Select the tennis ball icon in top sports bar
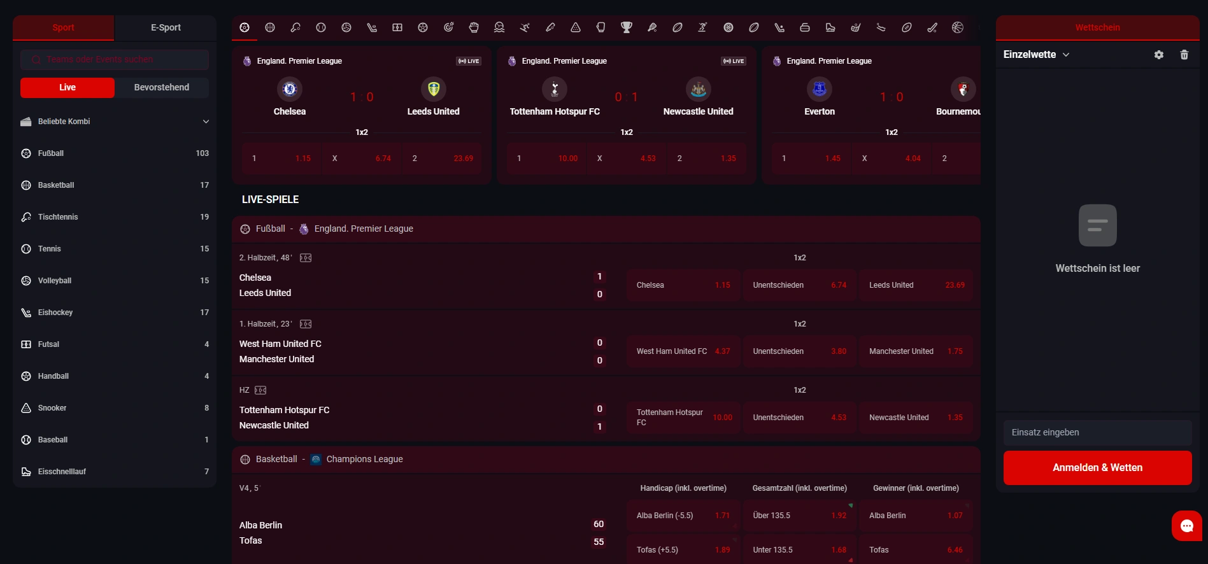The height and width of the screenshot is (564, 1208). tap(321, 27)
